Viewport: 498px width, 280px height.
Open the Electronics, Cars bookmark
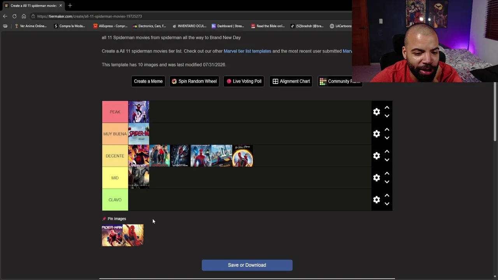(x=149, y=26)
